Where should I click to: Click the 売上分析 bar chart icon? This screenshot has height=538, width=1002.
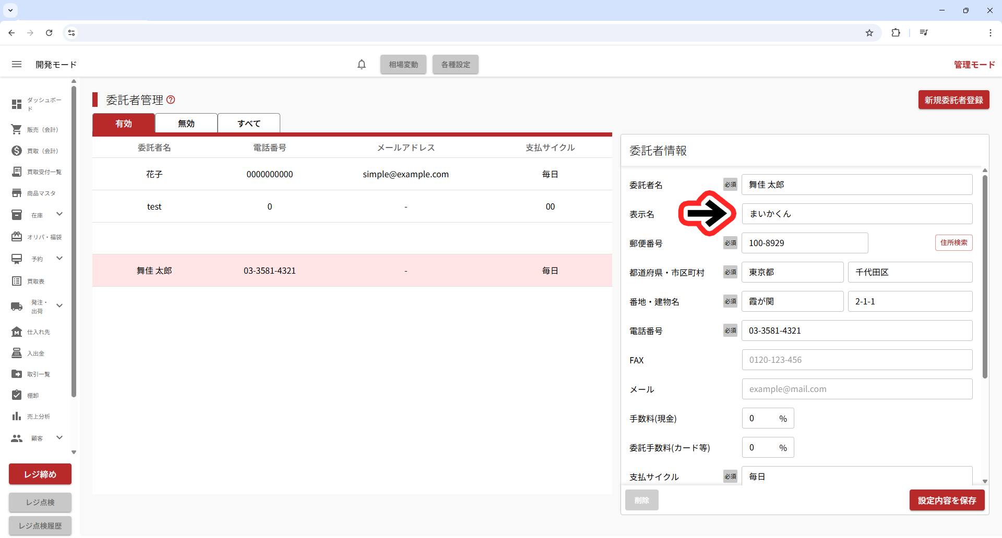pos(17,416)
